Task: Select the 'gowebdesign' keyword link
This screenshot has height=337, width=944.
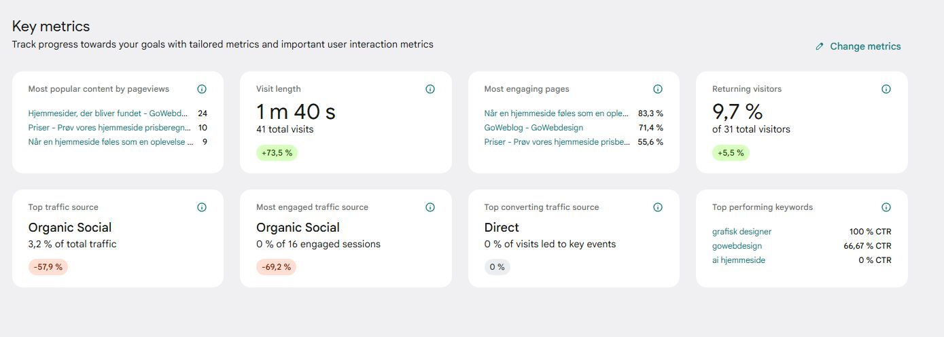Action: (737, 246)
